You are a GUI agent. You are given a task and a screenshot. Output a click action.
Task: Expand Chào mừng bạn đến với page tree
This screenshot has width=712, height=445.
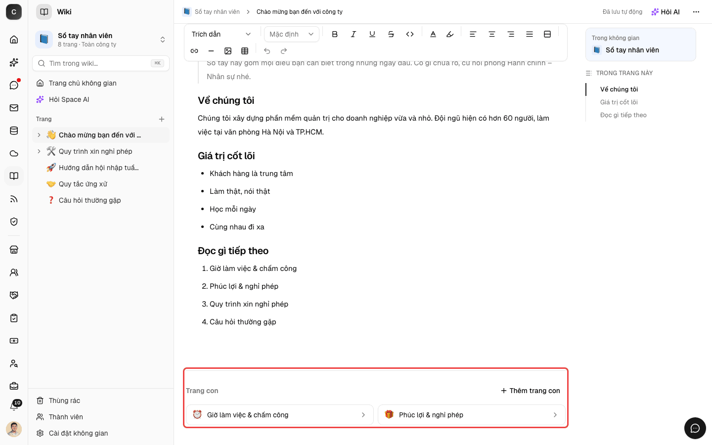39,135
